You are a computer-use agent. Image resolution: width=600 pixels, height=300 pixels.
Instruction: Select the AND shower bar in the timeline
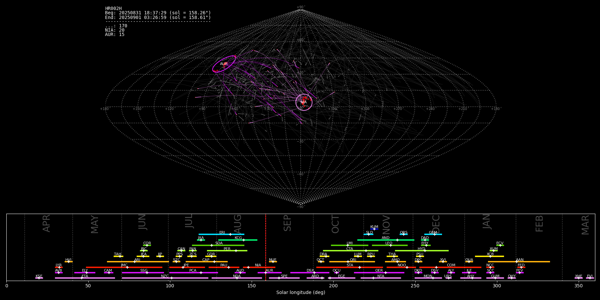point(386,240)
